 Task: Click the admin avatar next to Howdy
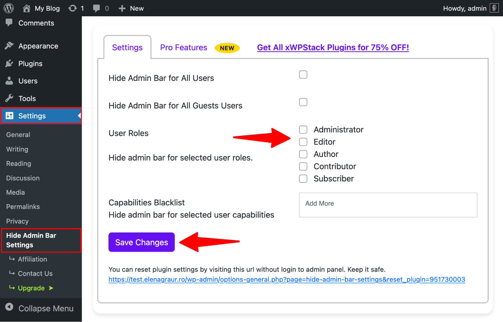[x=494, y=8]
